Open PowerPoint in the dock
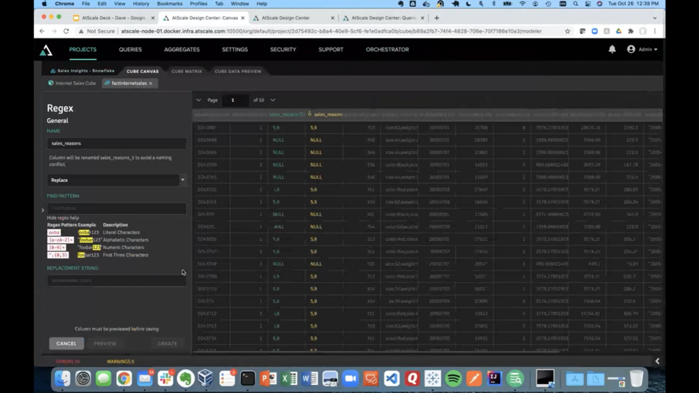This screenshot has width=699, height=393. click(268, 379)
